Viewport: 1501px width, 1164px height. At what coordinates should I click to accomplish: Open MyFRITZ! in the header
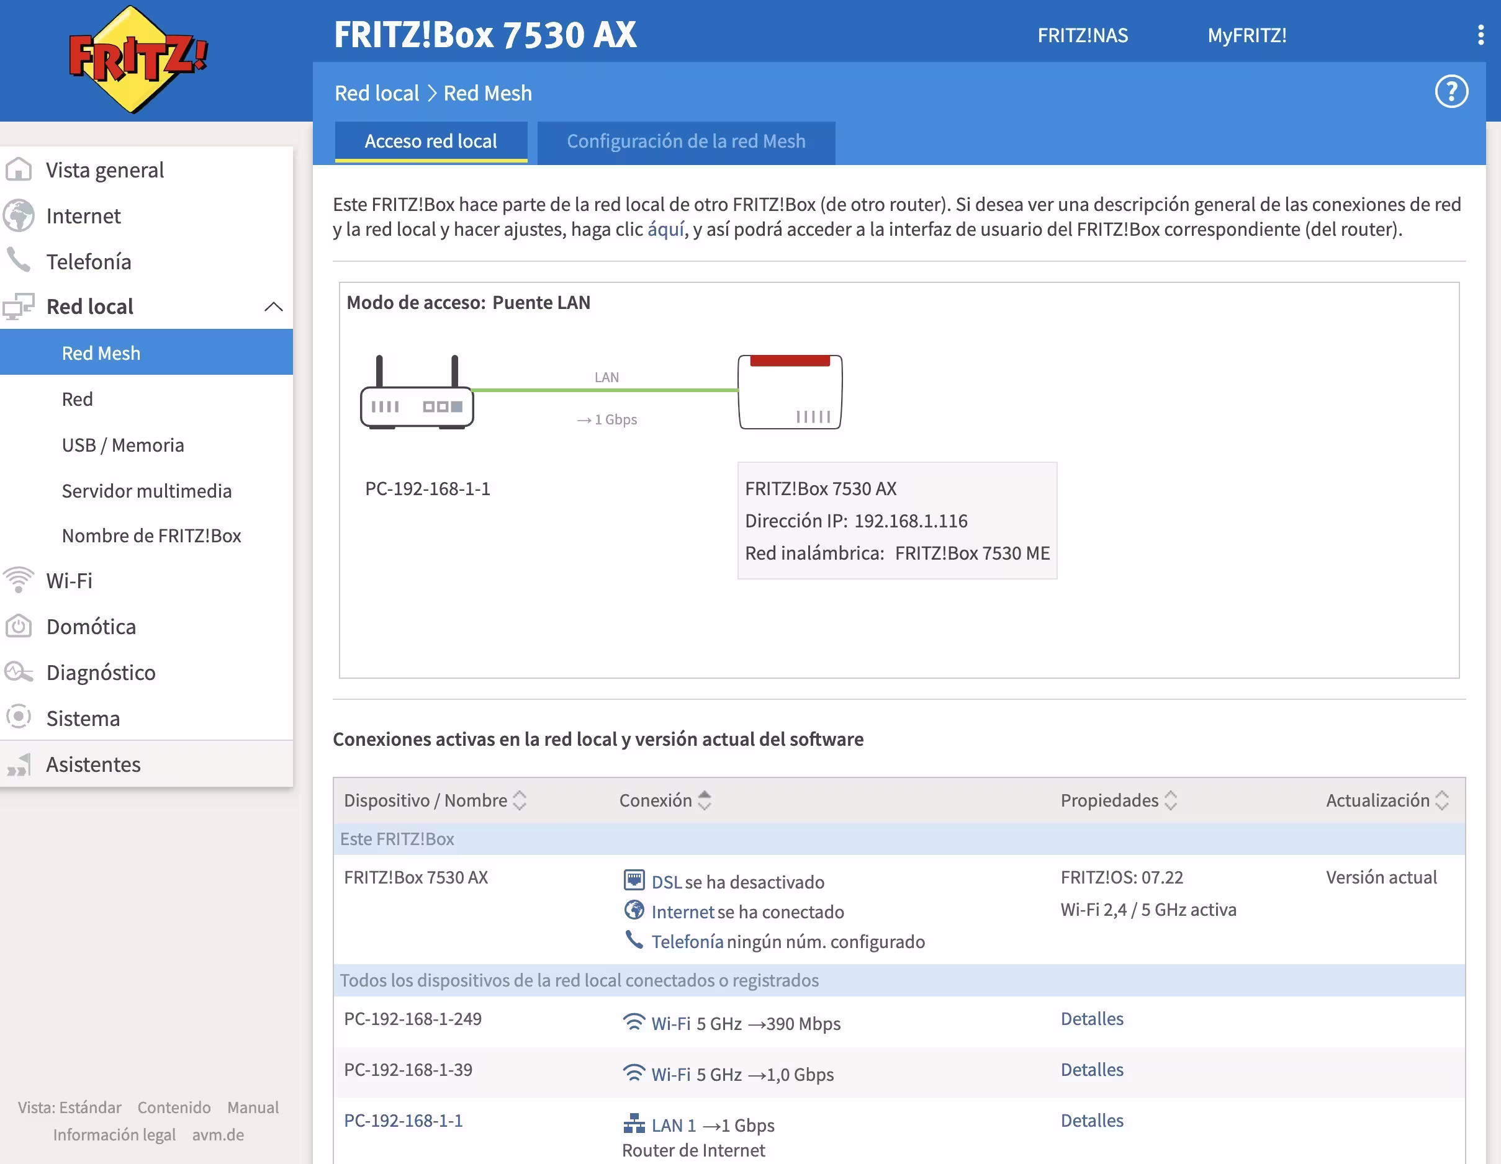coord(1246,35)
